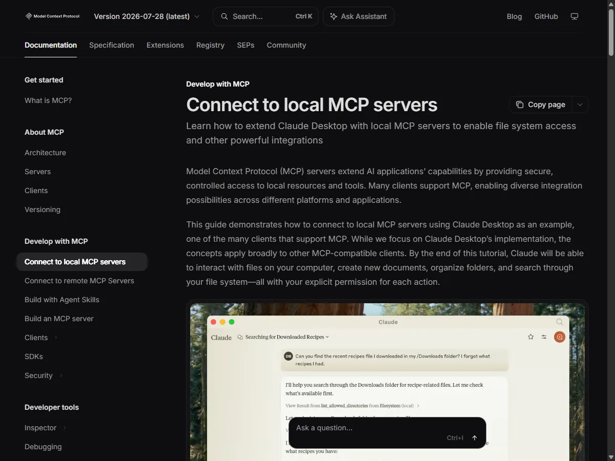Viewport: 615px width, 461px height.
Task: Expand the Inspector section chevron
Action: (65, 428)
